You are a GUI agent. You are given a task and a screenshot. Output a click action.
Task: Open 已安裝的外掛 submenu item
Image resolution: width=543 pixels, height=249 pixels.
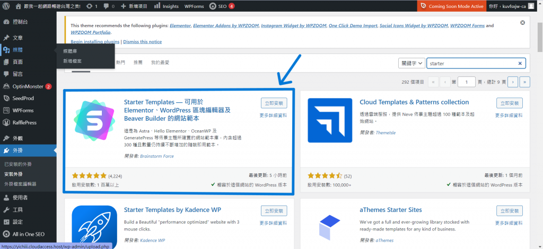click(18, 164)
